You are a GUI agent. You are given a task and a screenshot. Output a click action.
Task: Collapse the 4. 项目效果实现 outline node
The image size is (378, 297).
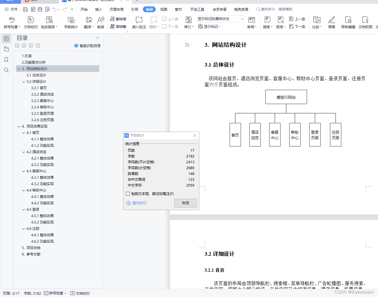pos(19,126)
